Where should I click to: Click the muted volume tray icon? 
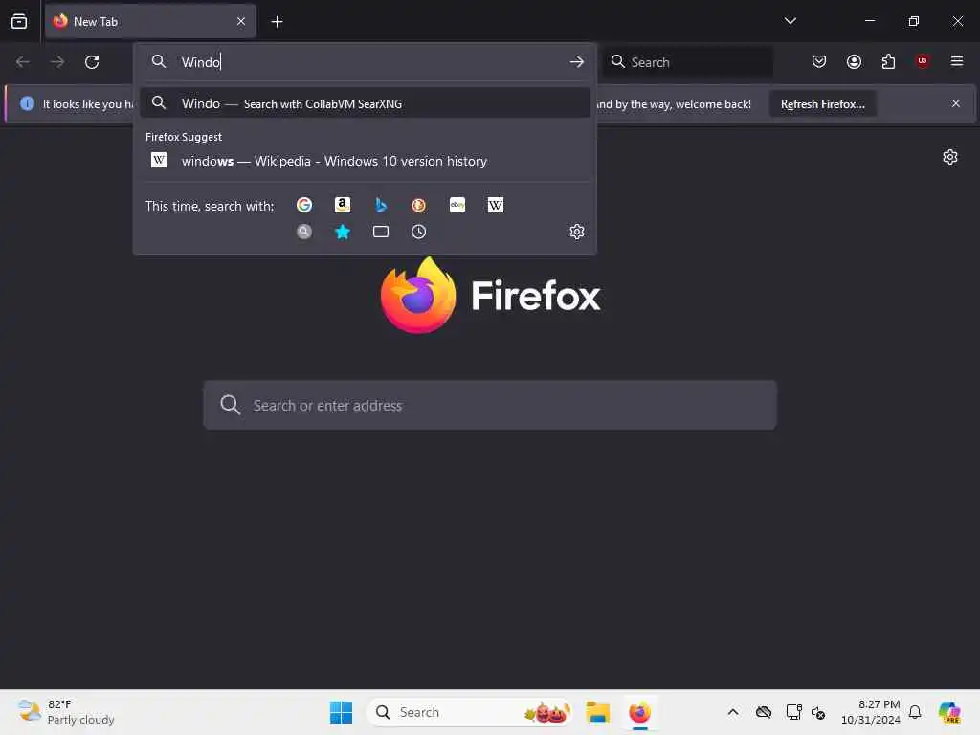pos(818,712)
